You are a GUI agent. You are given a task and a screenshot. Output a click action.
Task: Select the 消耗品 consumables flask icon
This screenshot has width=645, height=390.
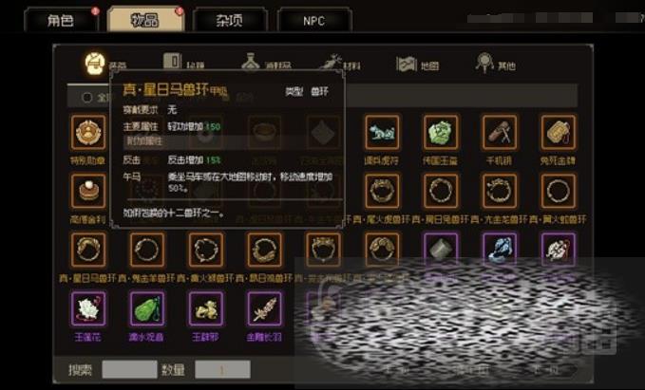pos(250,64)
